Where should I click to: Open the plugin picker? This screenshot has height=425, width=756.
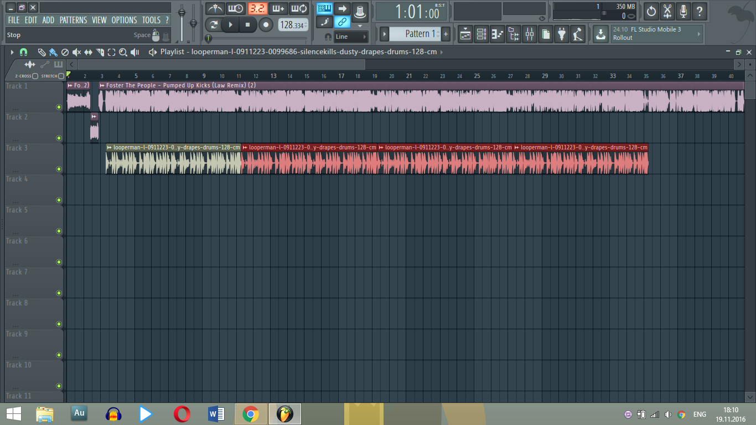pyautogui.click(x=562, y=34)
